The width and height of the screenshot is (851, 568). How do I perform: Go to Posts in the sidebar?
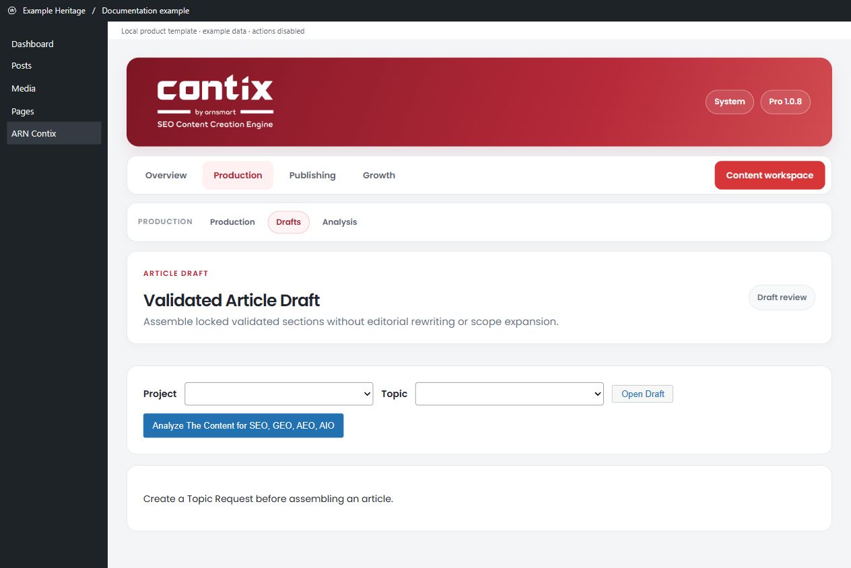(x=54, y=66)
